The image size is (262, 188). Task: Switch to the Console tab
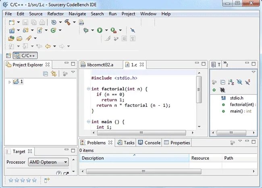(x=149, y=143)
